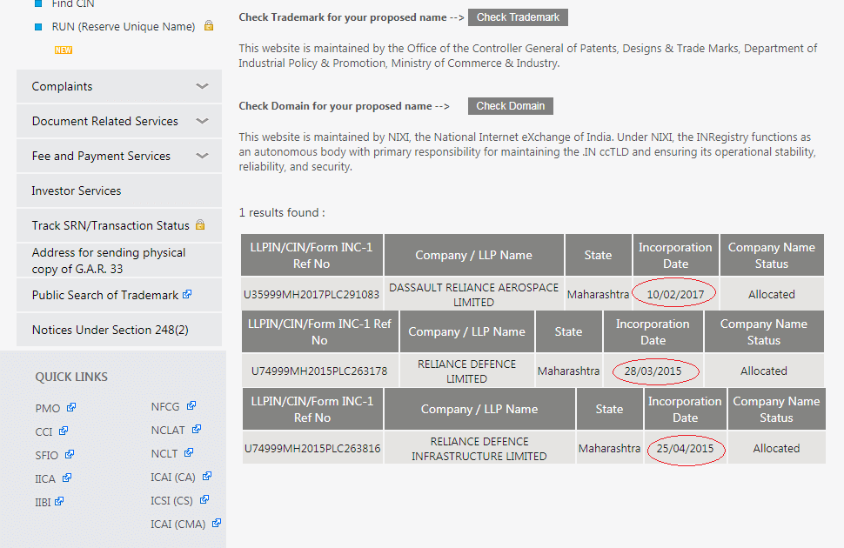
Task: Click the incorporation date 25/04/2015
Action: pos(685,449)
